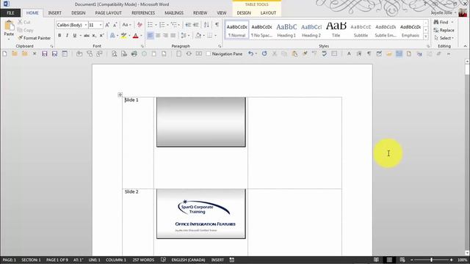This screenshot has height=264, width=470.
Task: Align text right
Action: 165,36
